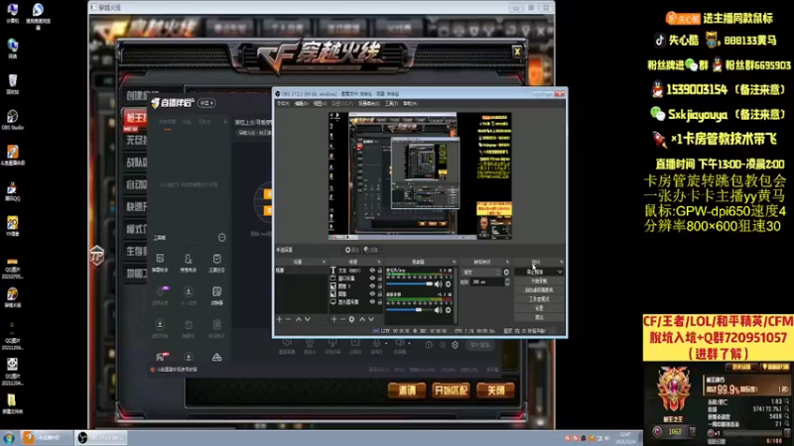
Task: Pop out the 场景 dock
Action: (325, 262)
